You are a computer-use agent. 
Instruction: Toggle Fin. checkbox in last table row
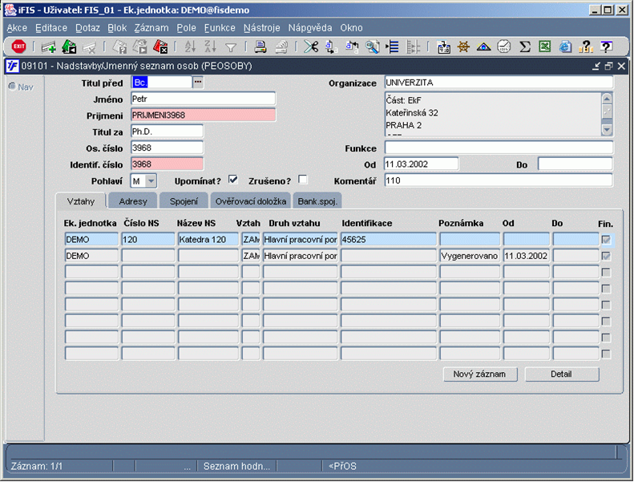pos(606,354)
